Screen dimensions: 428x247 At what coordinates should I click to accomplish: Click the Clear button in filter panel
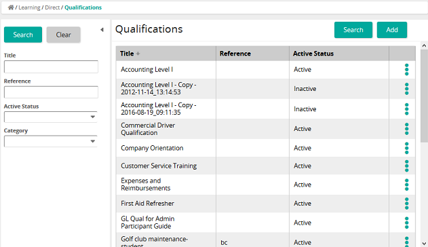tap(63, 35)
